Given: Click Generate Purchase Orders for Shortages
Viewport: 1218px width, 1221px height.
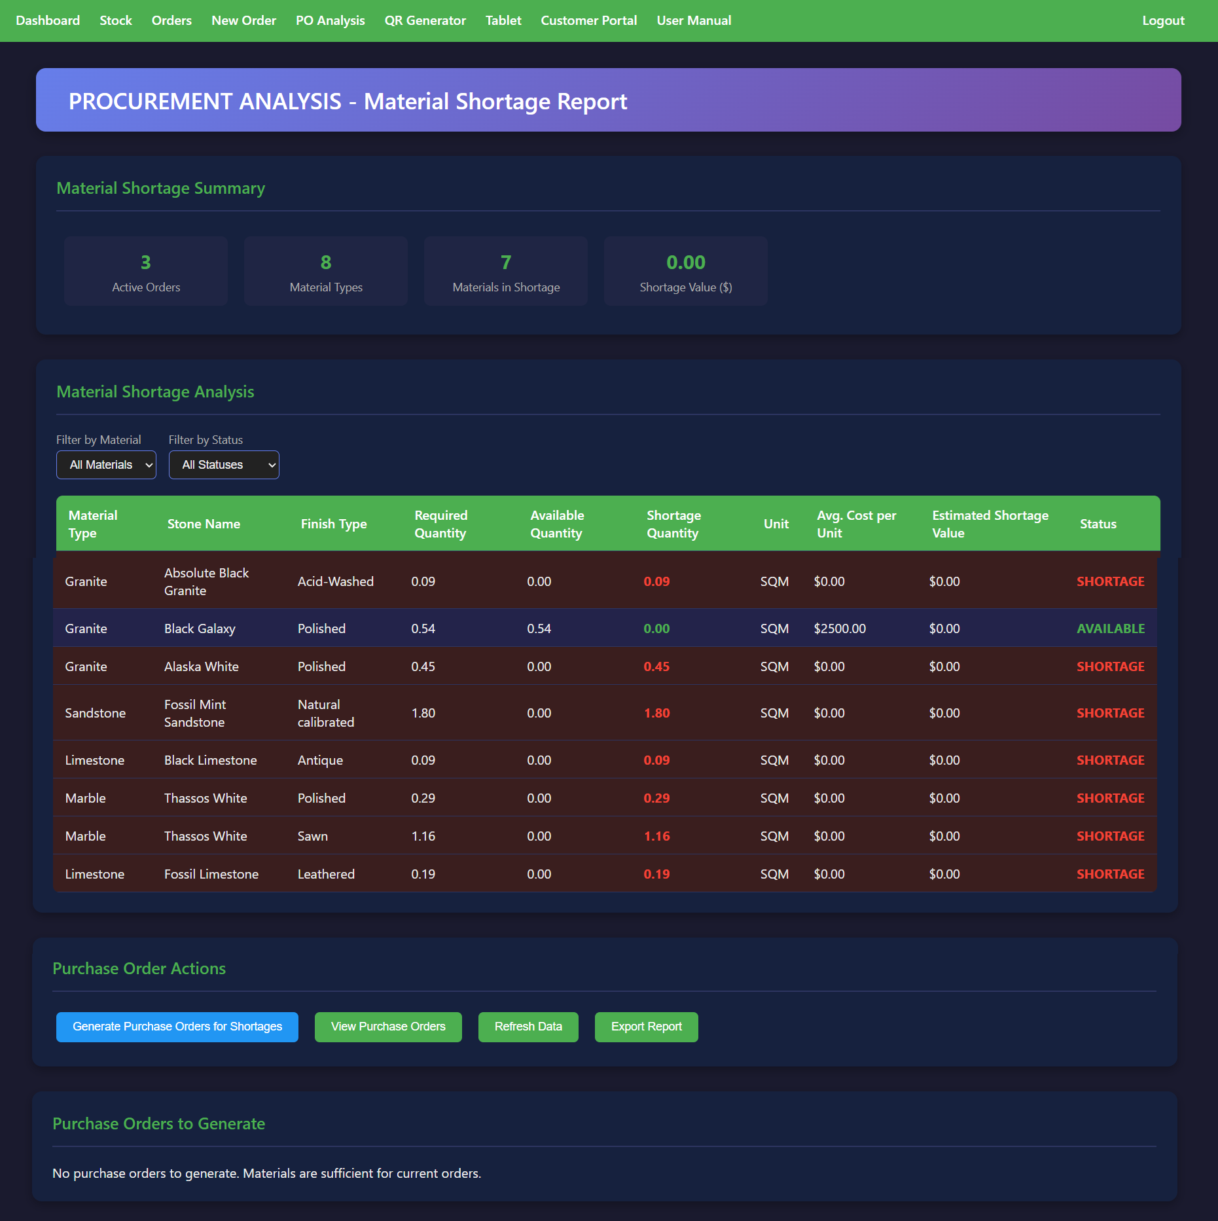Looking at the screenshot, I should [x=177, y=1027].
